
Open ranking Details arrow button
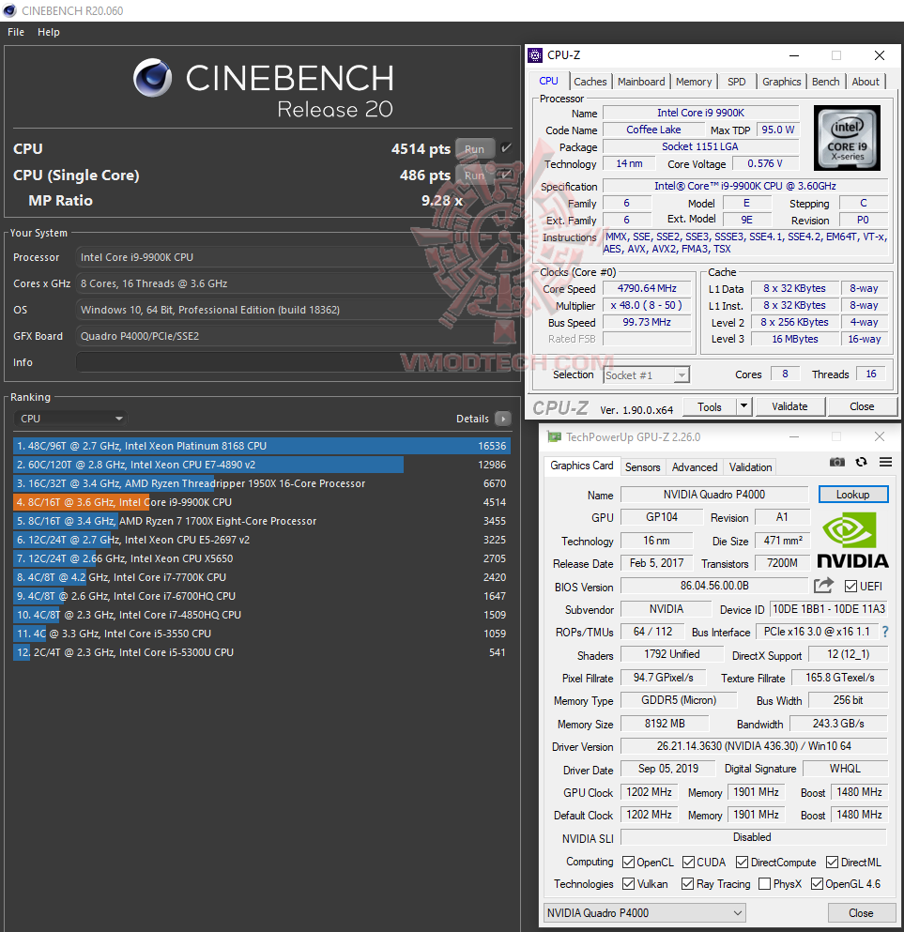tap(503, 419)
